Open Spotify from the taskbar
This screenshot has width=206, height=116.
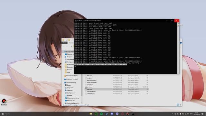[x=101, y=114]
